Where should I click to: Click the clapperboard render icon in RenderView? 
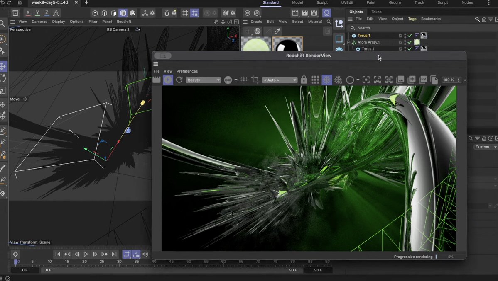(x=157, y=80)
